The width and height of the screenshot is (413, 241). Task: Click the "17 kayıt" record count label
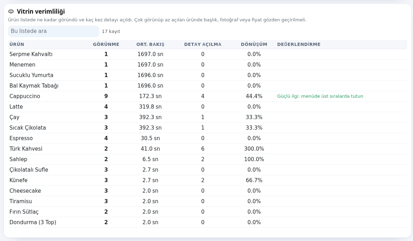click(x=111, y=32)
